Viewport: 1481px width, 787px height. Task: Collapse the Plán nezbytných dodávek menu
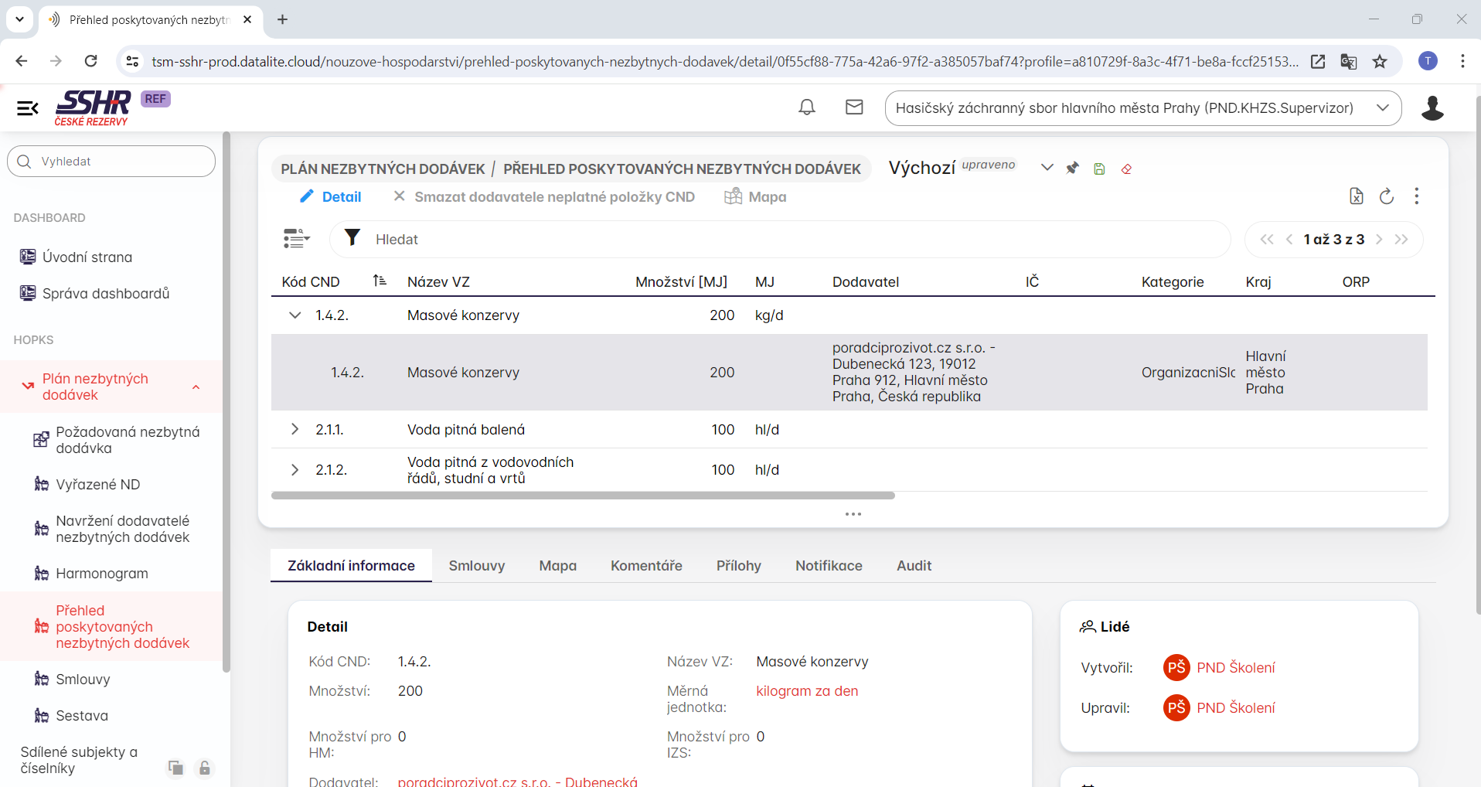click(196, 387)
